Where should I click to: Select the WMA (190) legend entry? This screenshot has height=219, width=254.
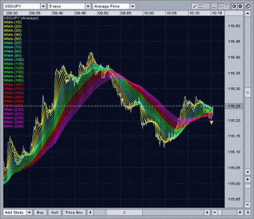tap(13, 101)
